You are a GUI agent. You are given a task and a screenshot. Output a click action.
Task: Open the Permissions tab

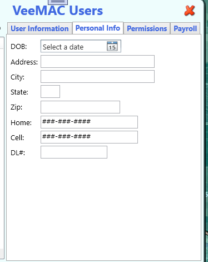pyautogui.click(x=147, y=28)
